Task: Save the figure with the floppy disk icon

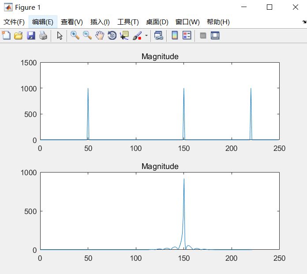Action: pyautogui.click(x=31, y=36)
